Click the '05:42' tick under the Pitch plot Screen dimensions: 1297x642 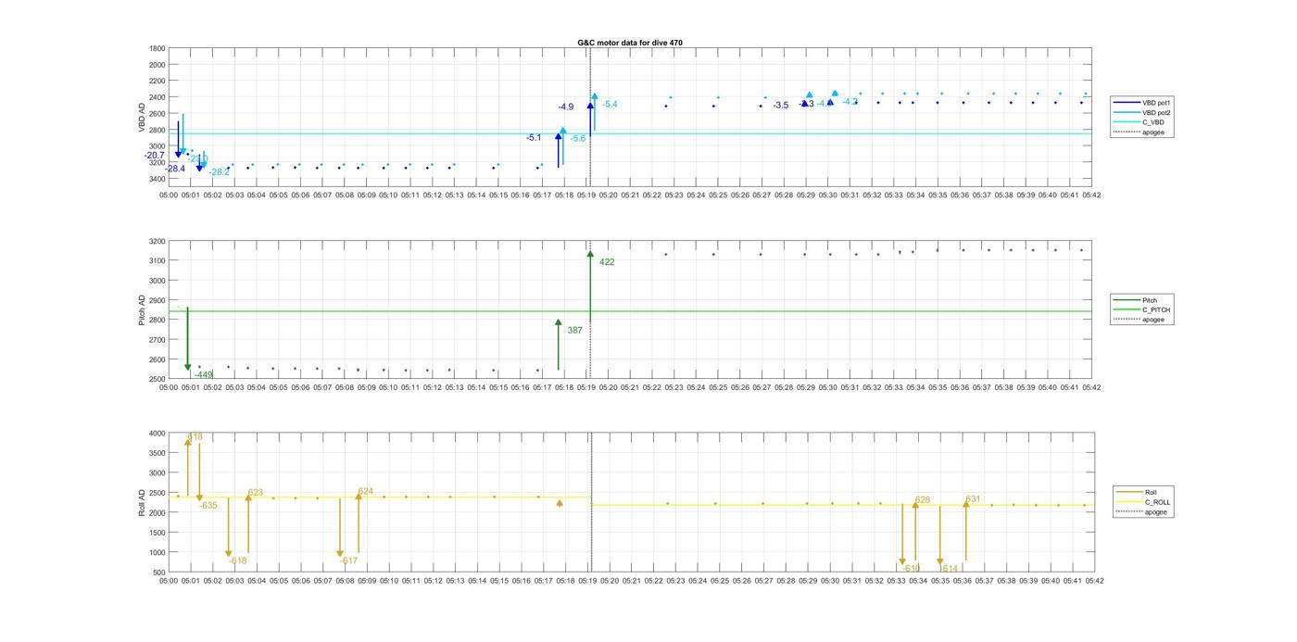(1092, 388)
